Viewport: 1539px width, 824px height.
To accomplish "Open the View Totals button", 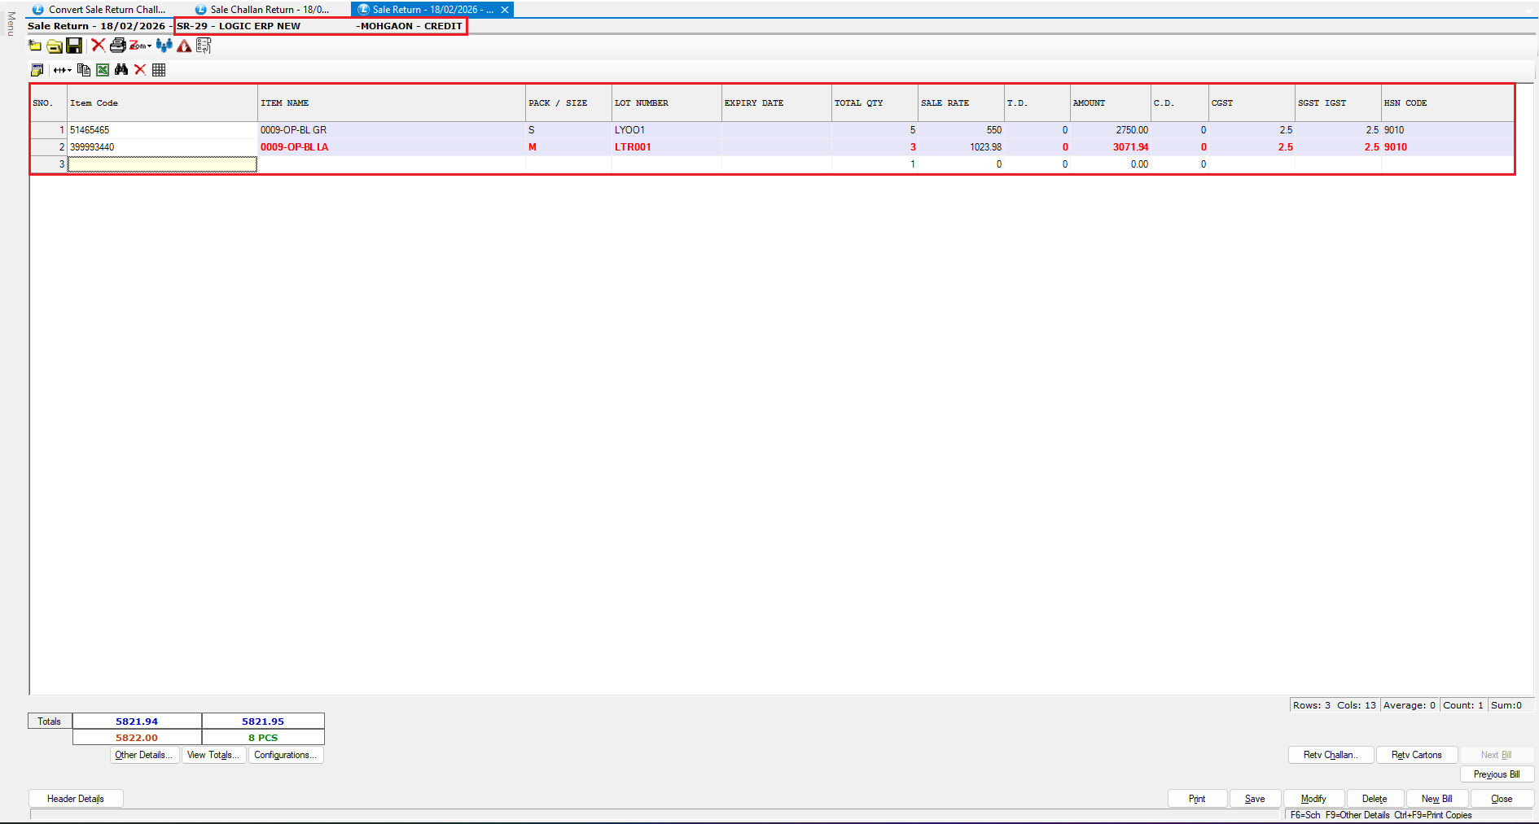I will click(213, 755).
